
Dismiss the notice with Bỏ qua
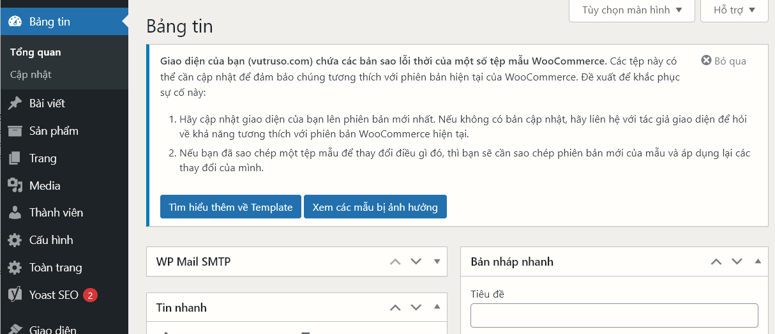[723, 61]
